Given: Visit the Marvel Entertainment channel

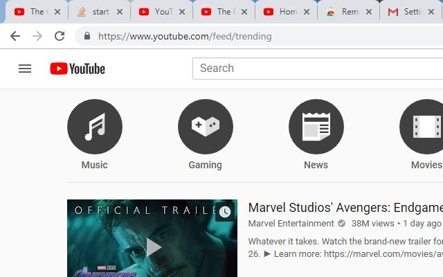Looking at the screenshot, I should pyautogui.click(x=291, y=224).
